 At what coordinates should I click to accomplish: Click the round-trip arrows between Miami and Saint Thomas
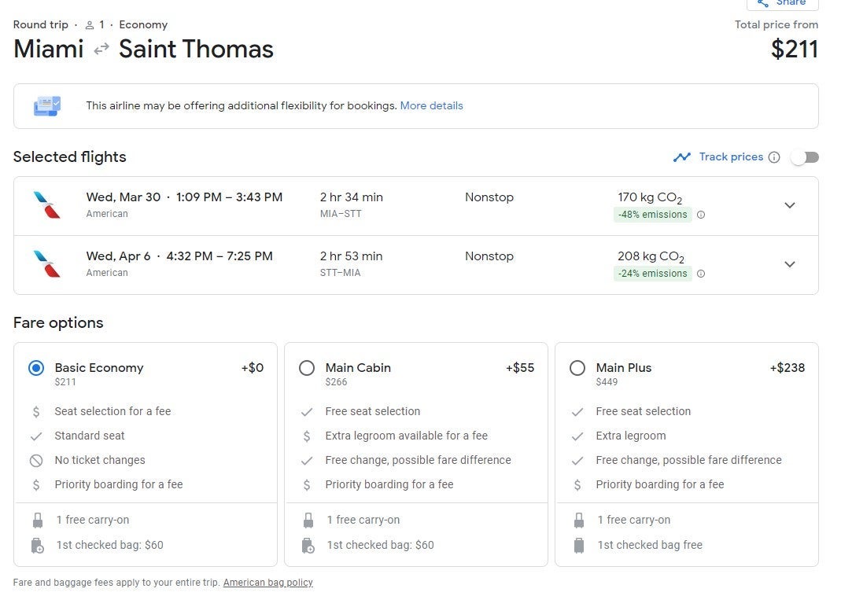point(101,50)
